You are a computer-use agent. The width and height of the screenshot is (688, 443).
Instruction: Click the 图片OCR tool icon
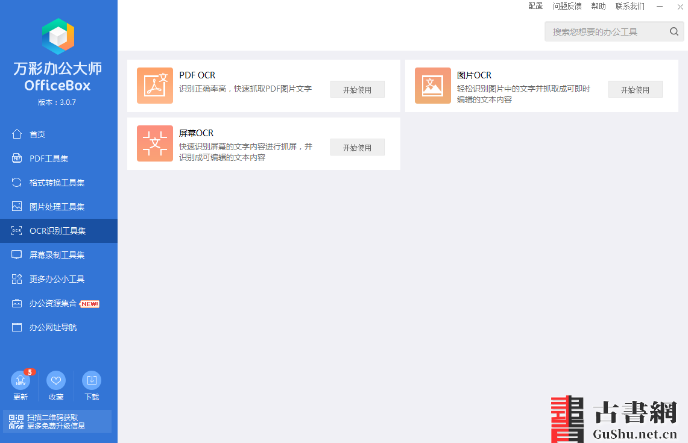(432, 86)
